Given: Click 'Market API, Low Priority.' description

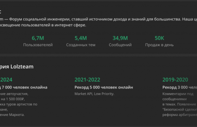Looking at the screenshot, I should point(94,94).
